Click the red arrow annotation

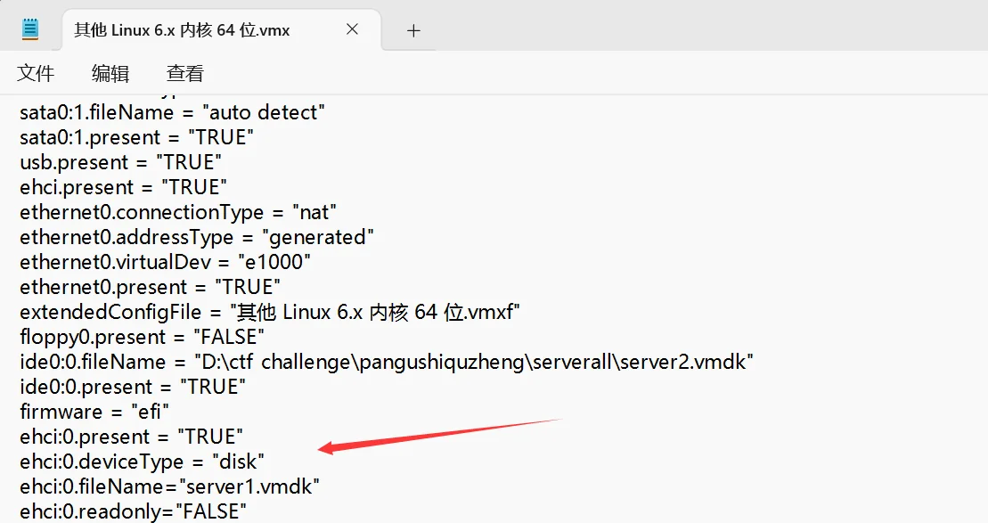(x=440, y=435)
